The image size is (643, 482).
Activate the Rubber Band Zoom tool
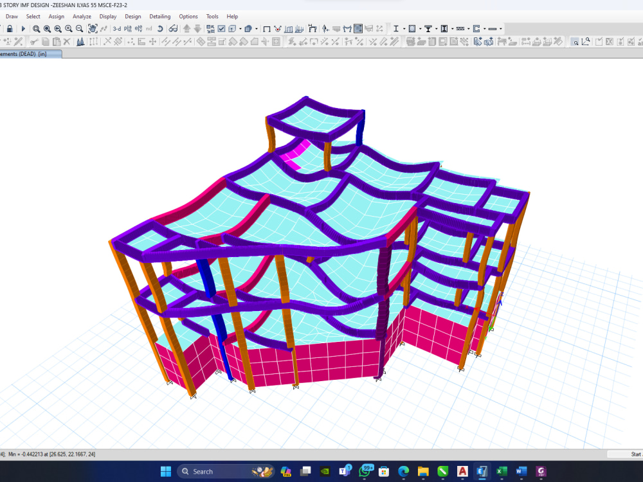tap(35, 28)
